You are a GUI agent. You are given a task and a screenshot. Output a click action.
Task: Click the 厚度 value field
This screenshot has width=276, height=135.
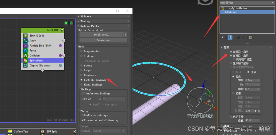point(251,80)
